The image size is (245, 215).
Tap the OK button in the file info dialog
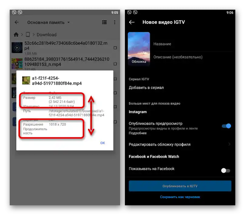coord(102,143)
